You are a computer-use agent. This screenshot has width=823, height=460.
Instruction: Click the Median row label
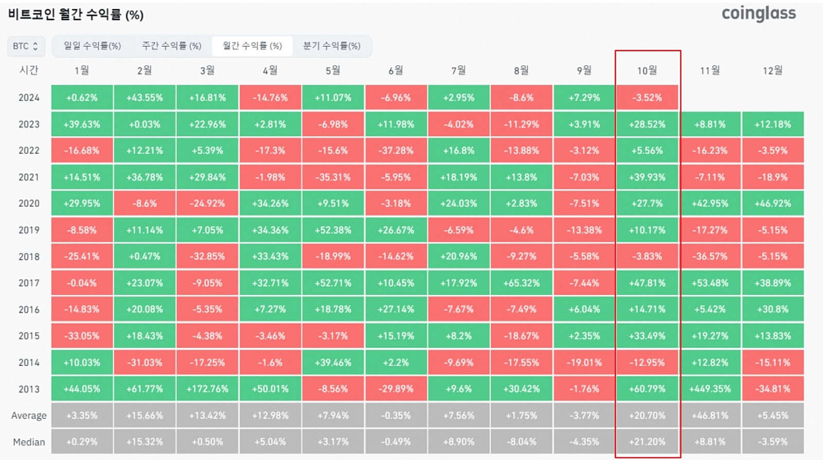(x=29, y=442)
